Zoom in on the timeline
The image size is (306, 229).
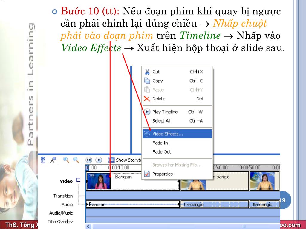click(x=66, y=160)
